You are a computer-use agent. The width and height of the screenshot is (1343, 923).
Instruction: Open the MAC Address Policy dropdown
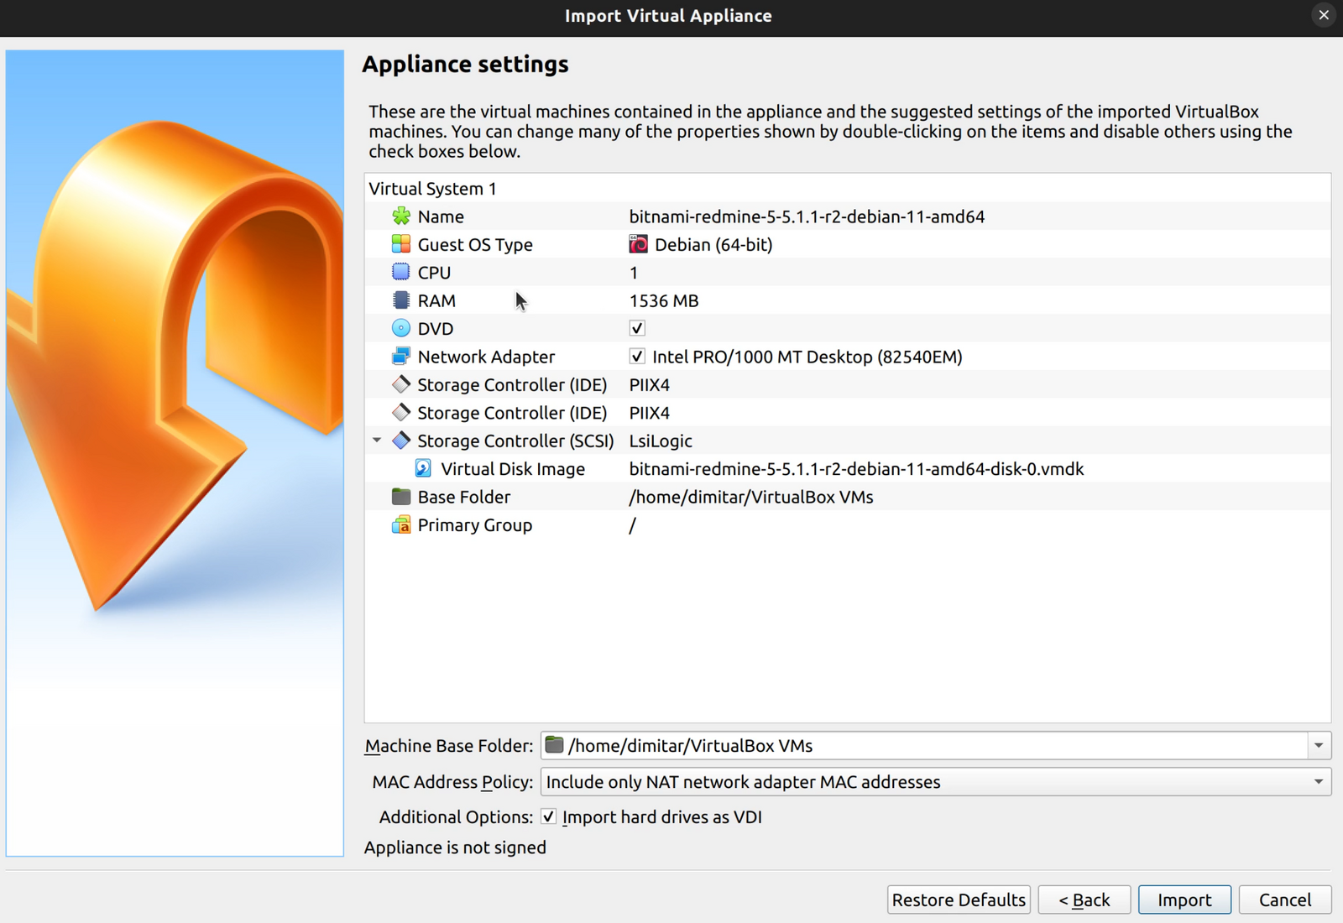coord(1319,781)
